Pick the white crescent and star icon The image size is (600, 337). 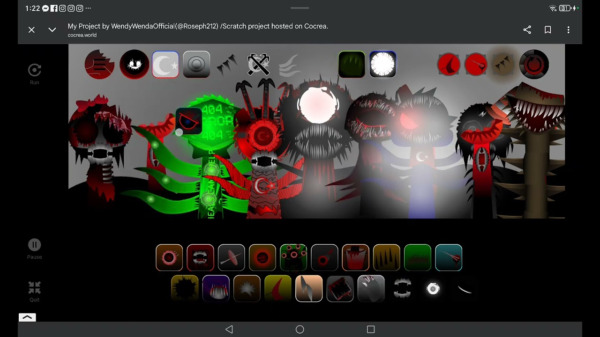[x=165, y=64]
